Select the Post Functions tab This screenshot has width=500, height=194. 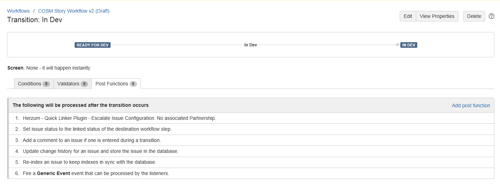click(116, 84)
